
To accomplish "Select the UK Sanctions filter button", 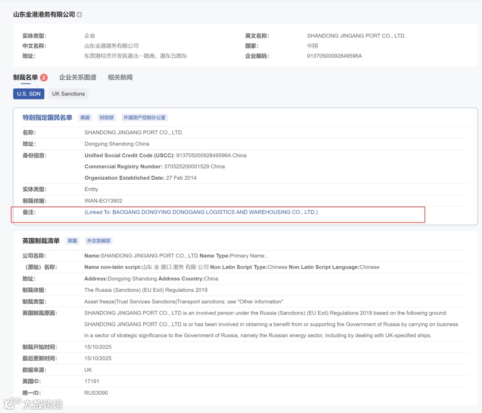I will coord(68,94).
